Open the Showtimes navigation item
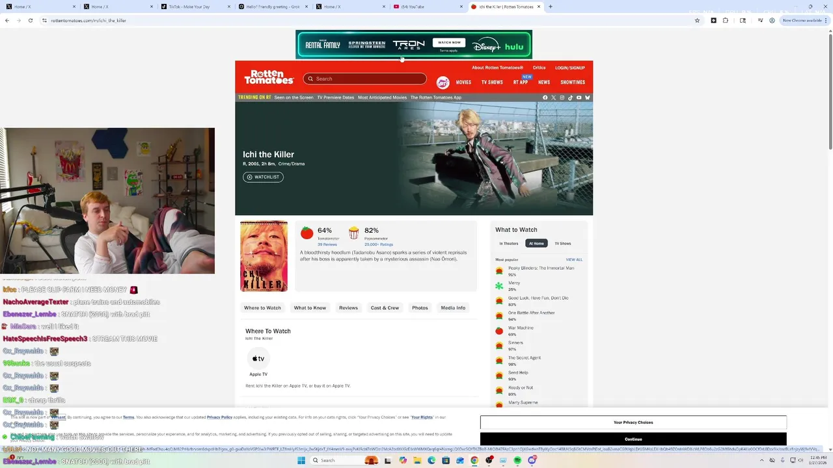 pyautogui.click(x=573, y=83)
